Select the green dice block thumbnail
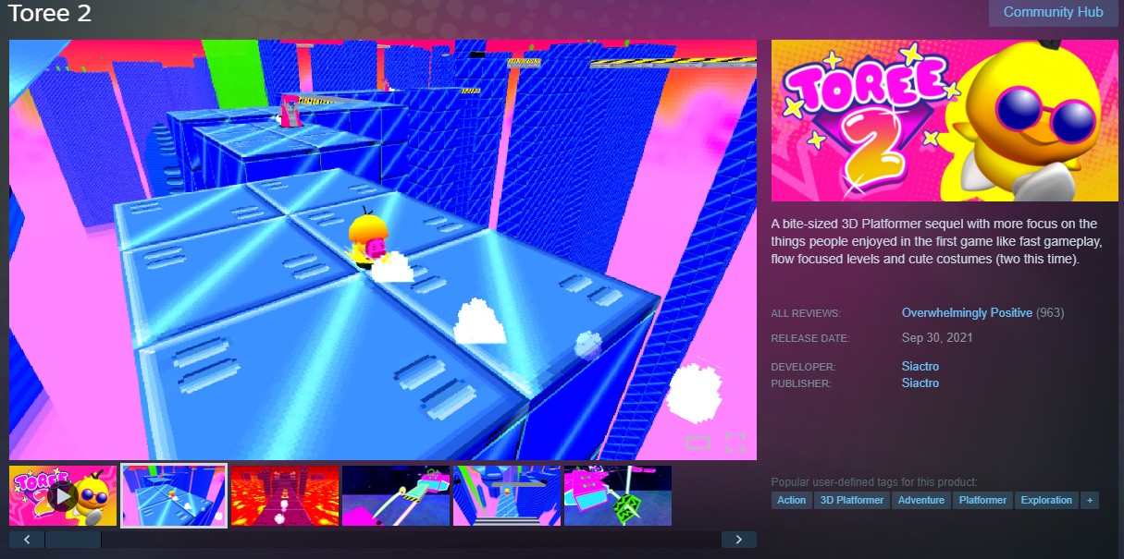 [x=618, y=496]
